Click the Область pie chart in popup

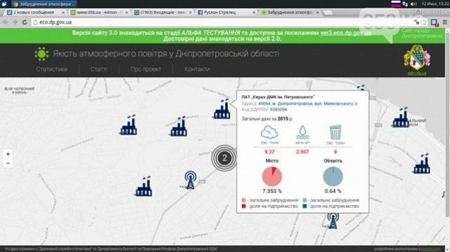click(x=333, y=176)
